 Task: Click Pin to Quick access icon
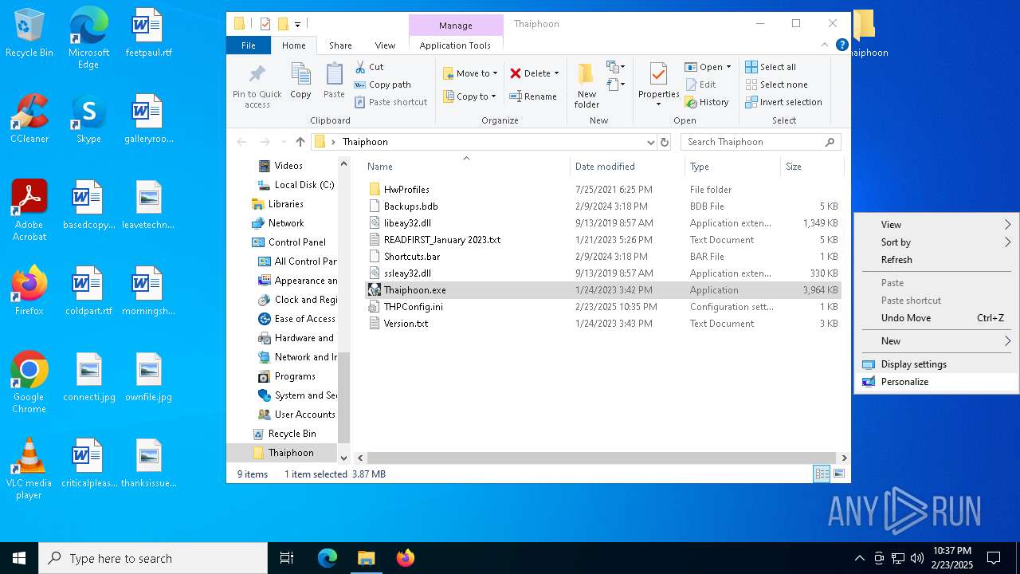pyautogui.click(x=257, y=75)
